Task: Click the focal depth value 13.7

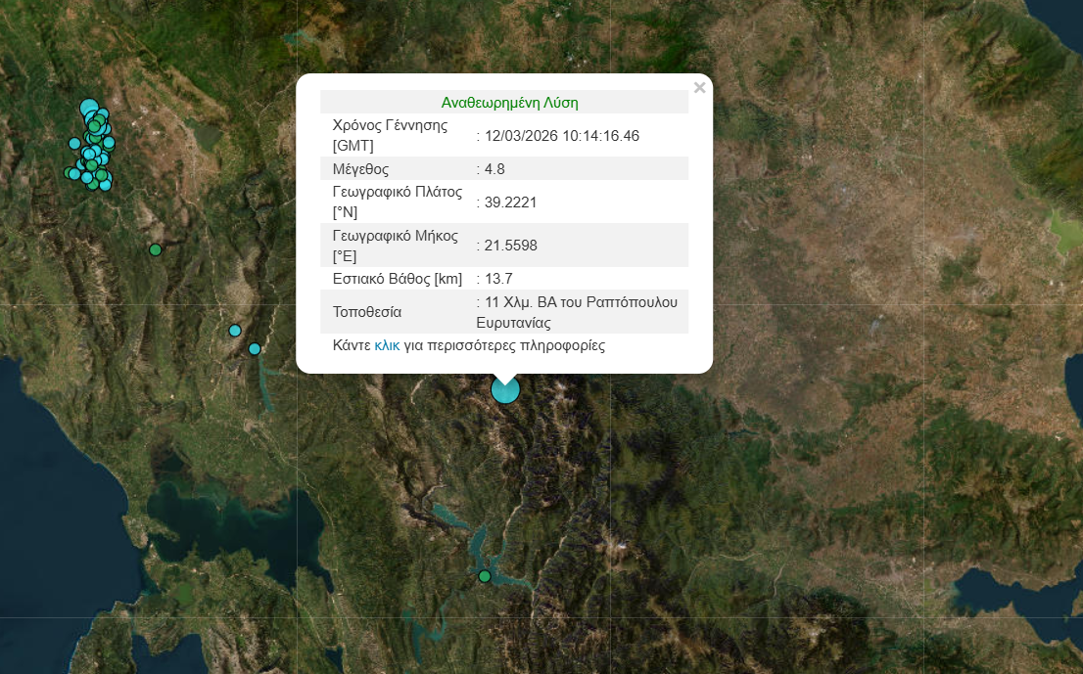Action: [x=497, y=279]
